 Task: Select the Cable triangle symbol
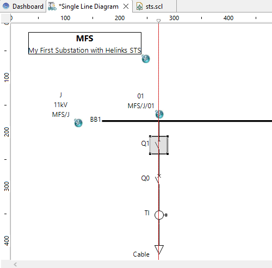[x=159, y=250]
